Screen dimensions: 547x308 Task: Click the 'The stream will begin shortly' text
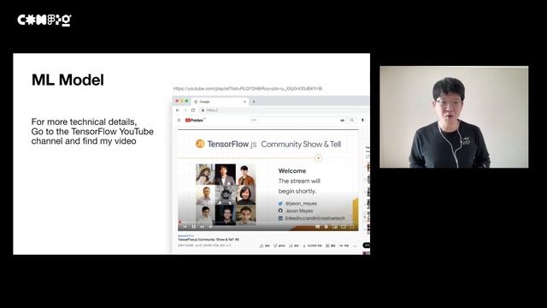pos(299,187)
